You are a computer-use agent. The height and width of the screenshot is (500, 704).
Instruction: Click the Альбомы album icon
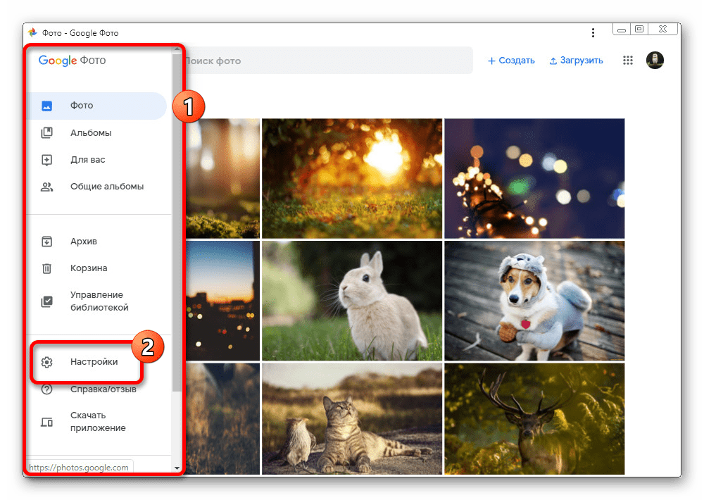pyautogui.click(x=46, y=132)
